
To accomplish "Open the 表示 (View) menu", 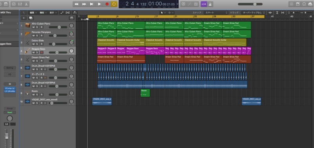I will 53,12.
